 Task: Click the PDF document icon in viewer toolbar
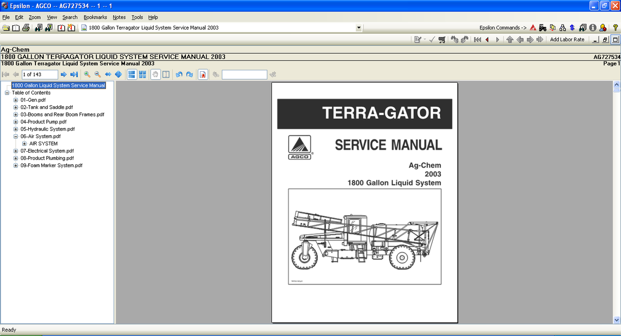(203, 74)
